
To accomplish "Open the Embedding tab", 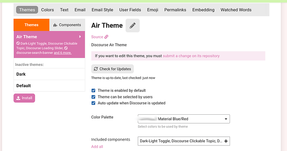I will 203,10.
